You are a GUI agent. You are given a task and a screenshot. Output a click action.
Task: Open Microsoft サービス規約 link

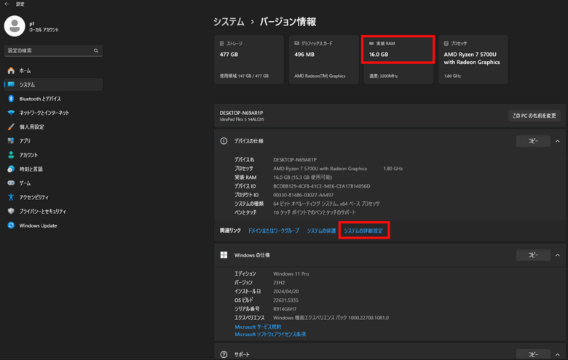pyautogui.click(x=258, y=327)
